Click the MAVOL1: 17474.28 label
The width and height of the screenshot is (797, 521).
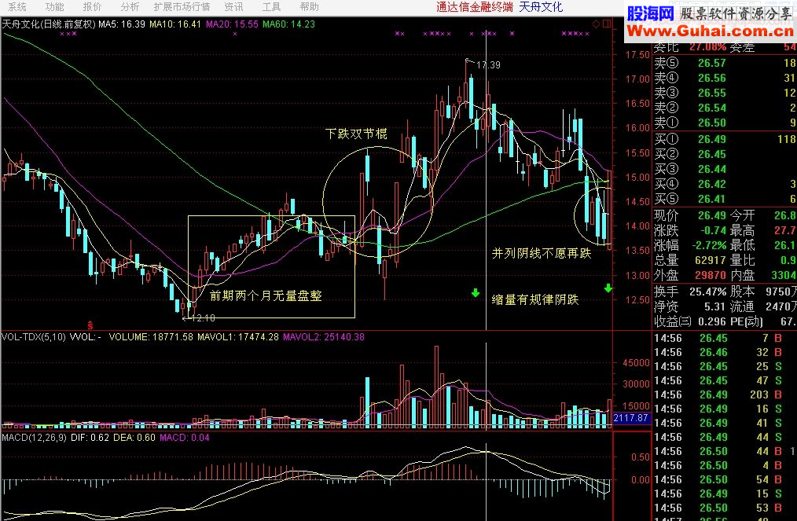tap(238, 336)
